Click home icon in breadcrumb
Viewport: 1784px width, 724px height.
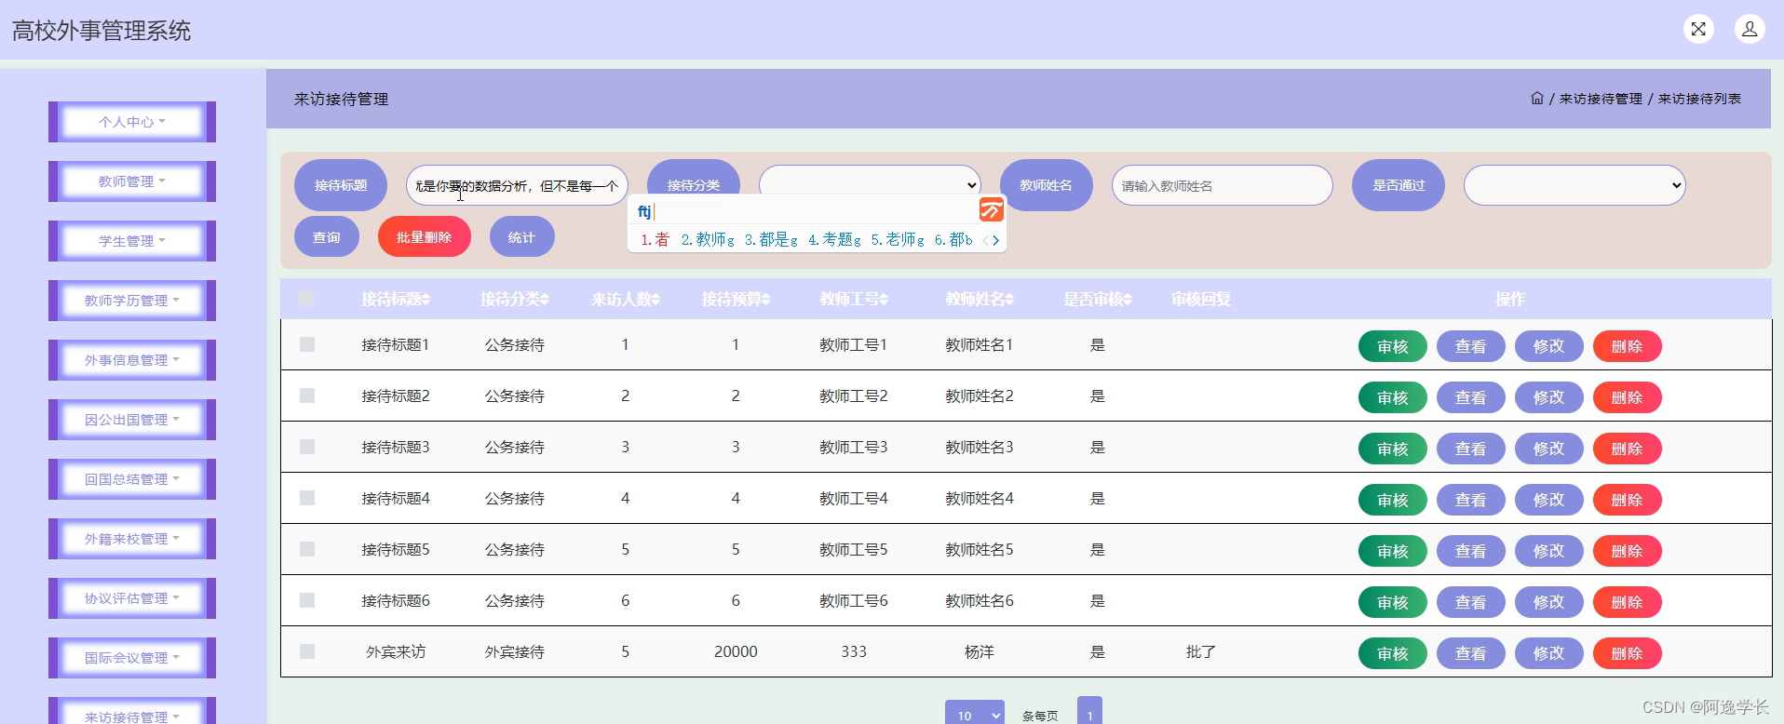[1537, 99]
